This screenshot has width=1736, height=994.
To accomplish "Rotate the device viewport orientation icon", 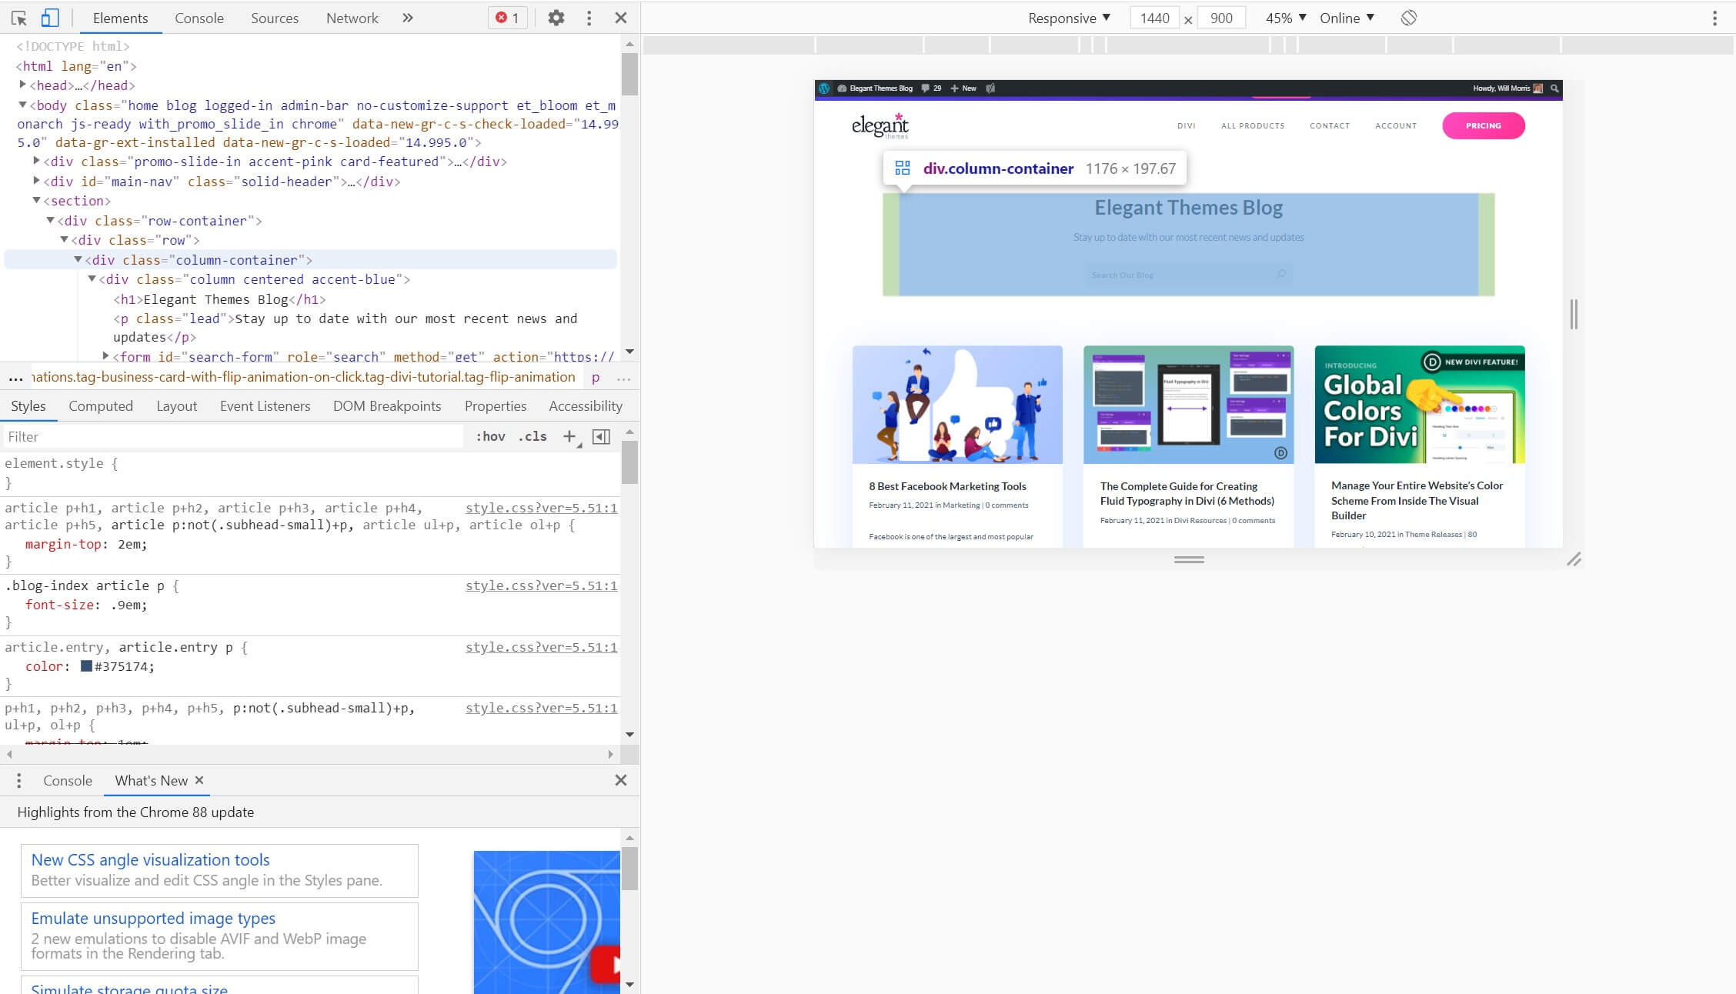I will (x=1409, y=18).
